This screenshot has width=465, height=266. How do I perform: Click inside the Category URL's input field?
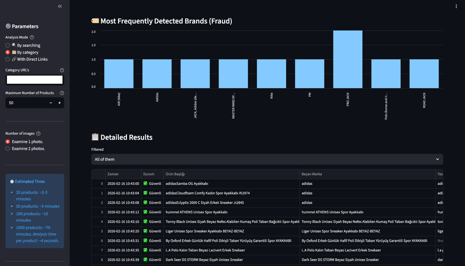(x=35, y=80)
